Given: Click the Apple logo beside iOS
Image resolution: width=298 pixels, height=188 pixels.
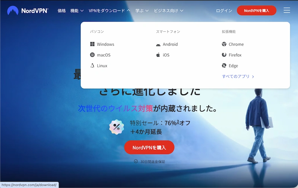Looking at the screenshot, I should [158, 55].
